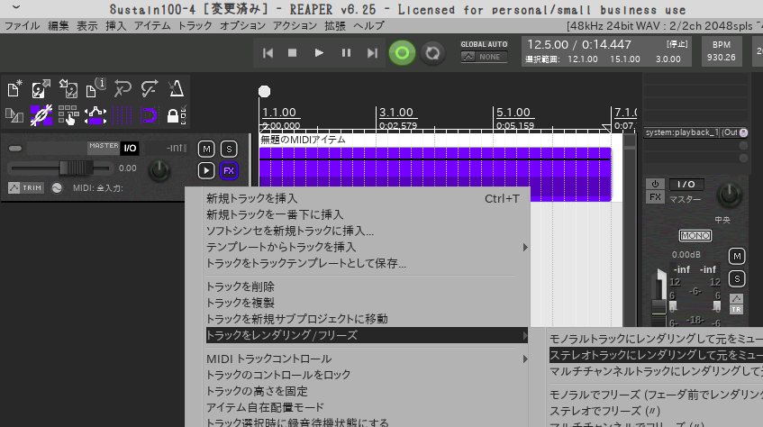
Task: Open the track FX chain button
Action: [229, 171]
